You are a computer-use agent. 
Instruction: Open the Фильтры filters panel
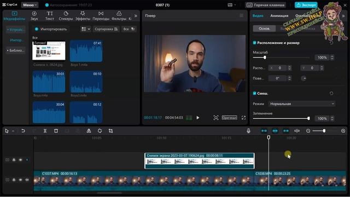[x=119, y=16]
